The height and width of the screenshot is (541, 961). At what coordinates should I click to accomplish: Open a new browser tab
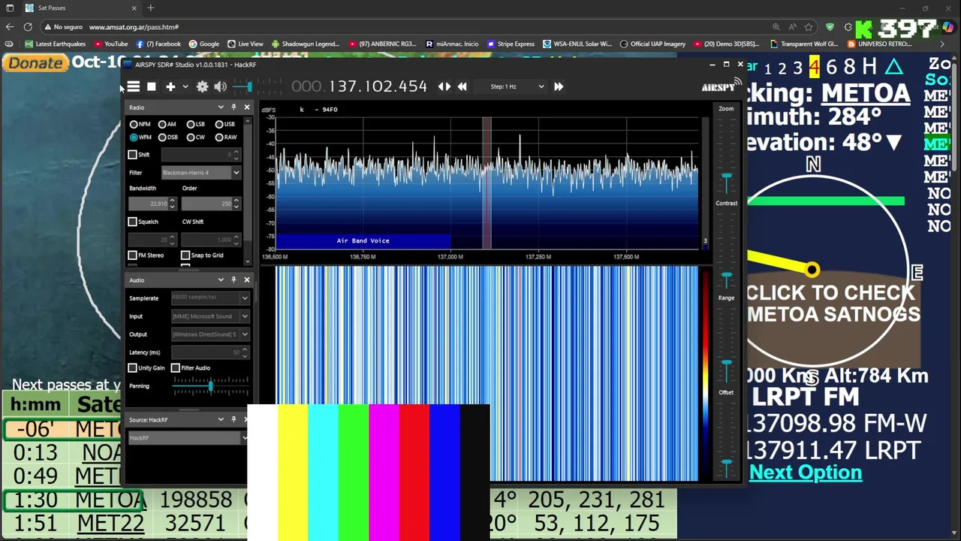pyautogui.click(x=150, y=8)
